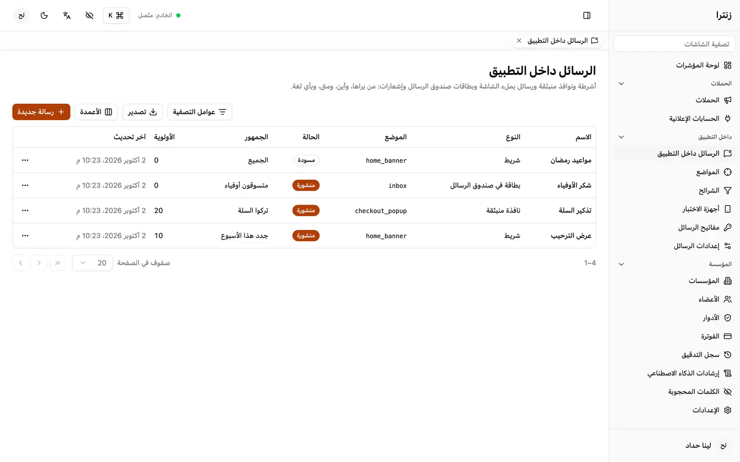Viewport: 740px width, 462px height.
Task: Open الأدوار roles shield item
Action: click(x=674, y=318)
